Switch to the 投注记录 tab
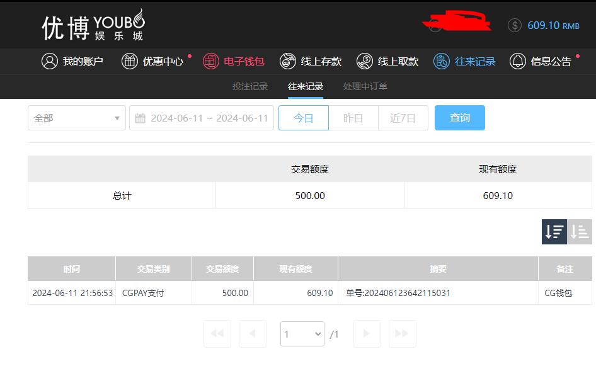The image size is (596, 388). point(250,86)
